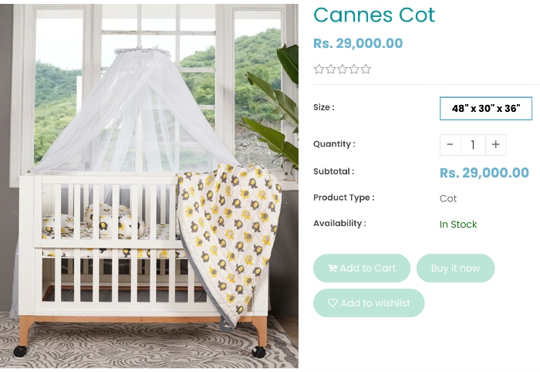The height and width of the screenshot is (372, 540).
Task: Add the cot to wishlist
Action: click(369, 303)
